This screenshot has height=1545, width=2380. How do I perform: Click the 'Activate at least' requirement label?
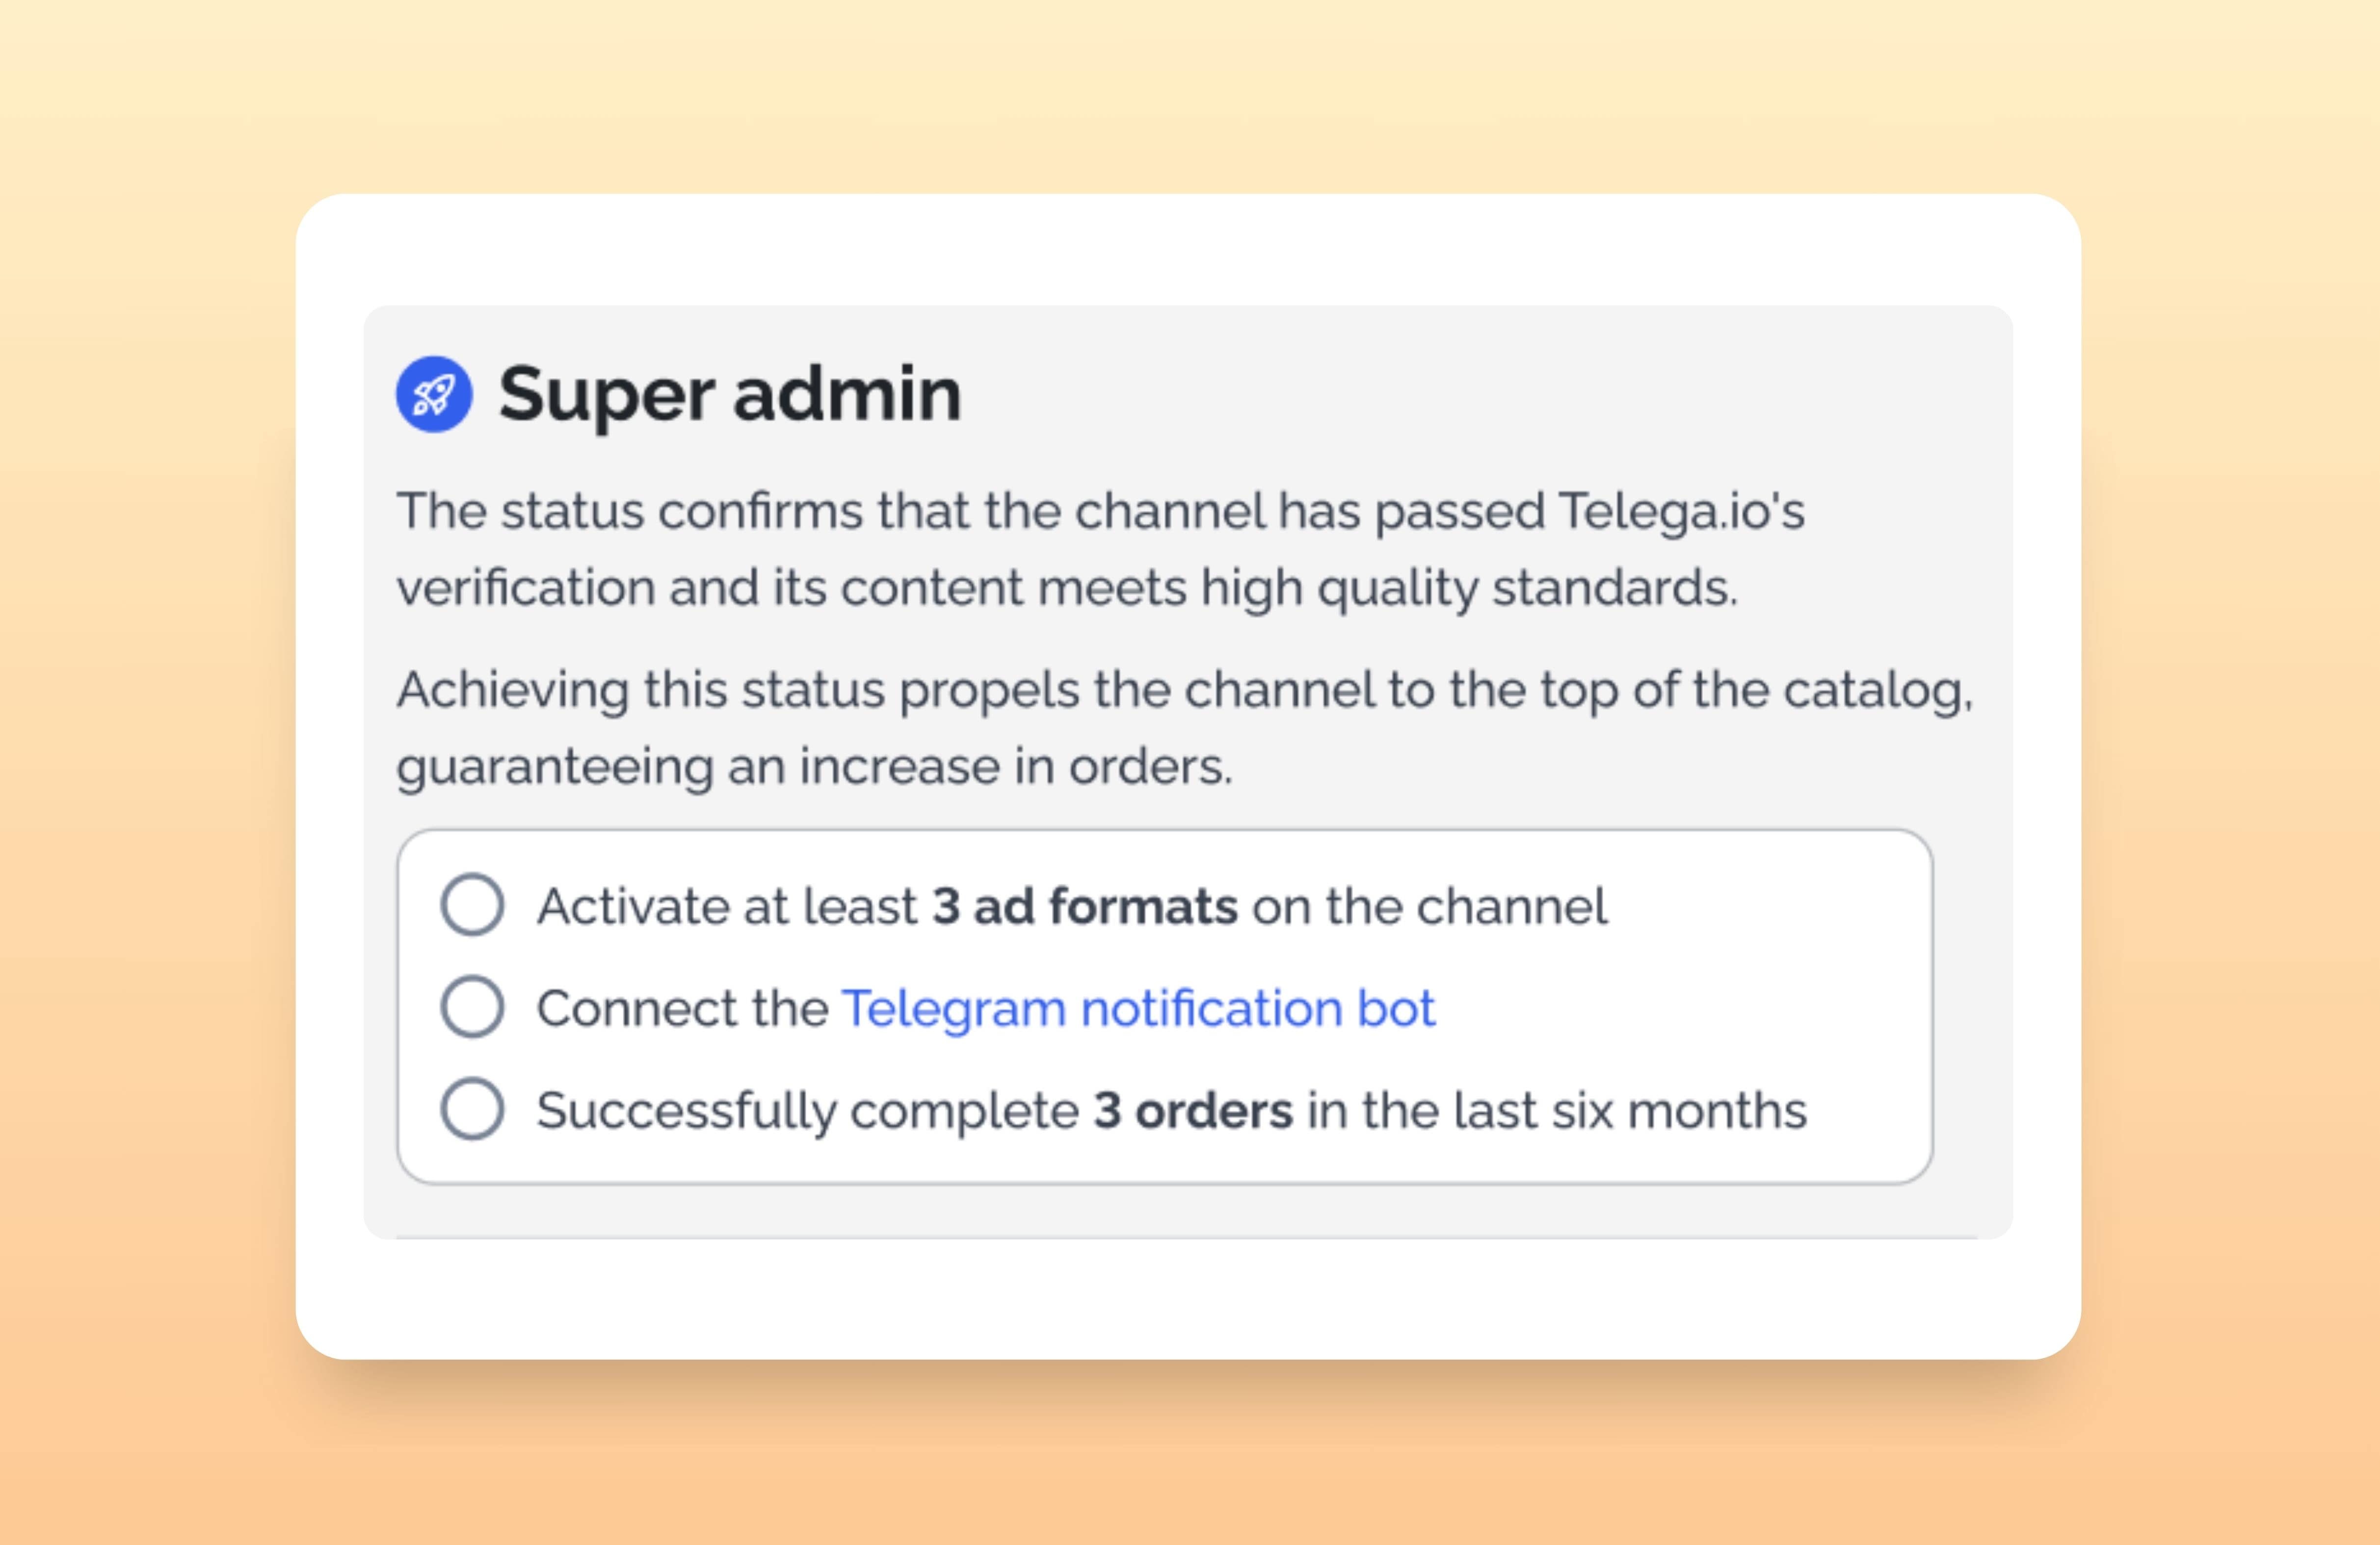tap(727, 906)
